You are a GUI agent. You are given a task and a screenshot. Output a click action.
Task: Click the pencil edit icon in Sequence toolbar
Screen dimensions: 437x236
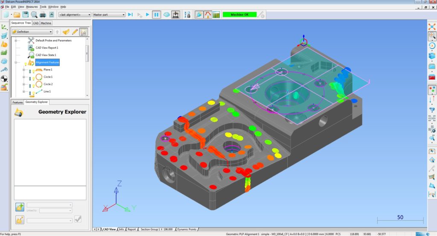pos(75,32)
